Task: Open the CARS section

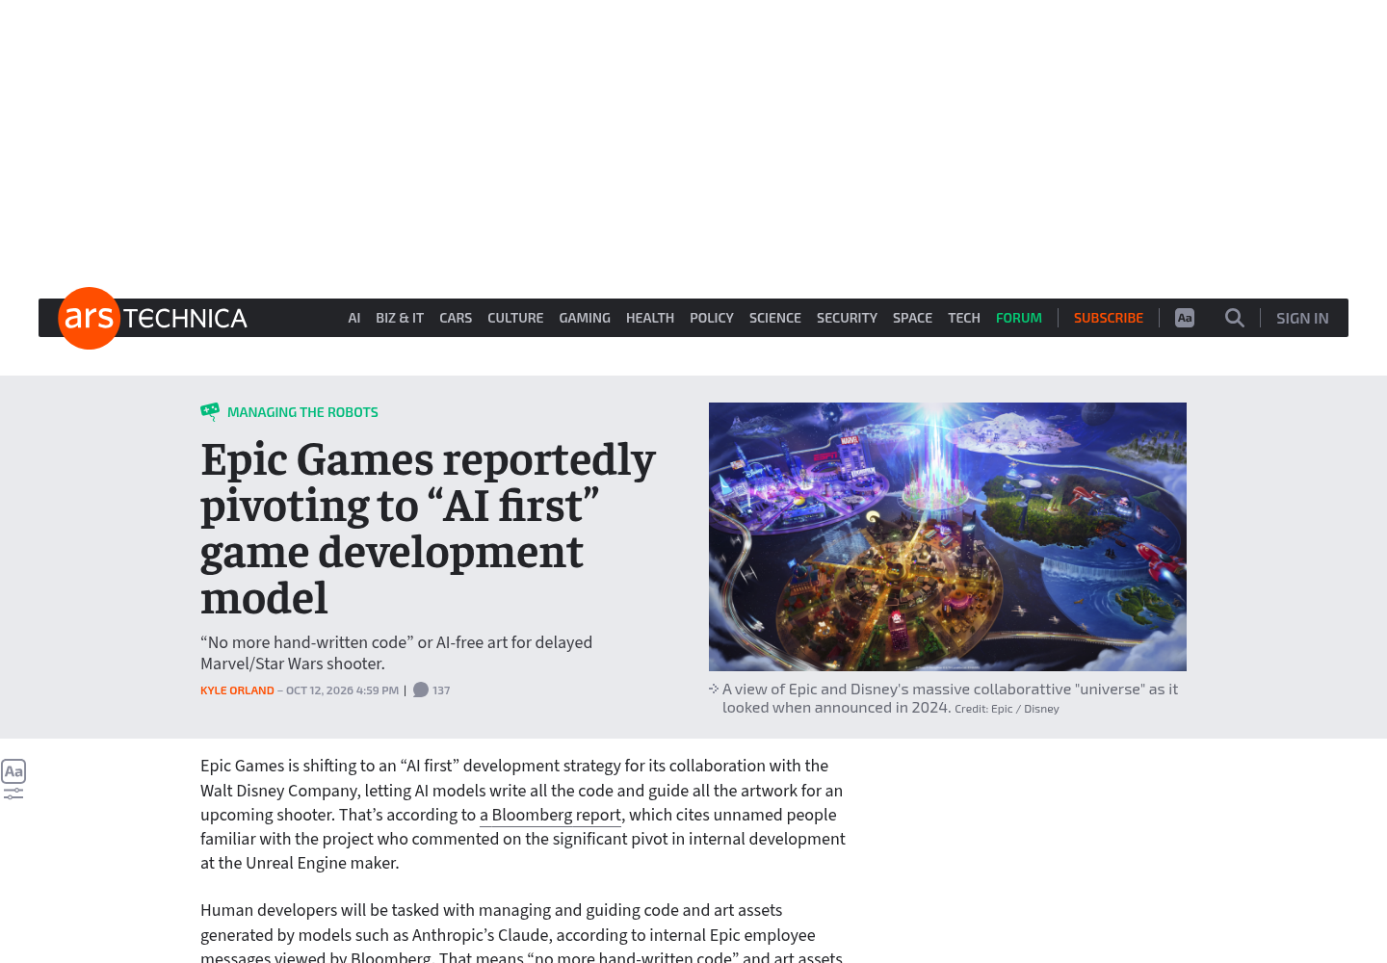Action: [x=456, y=318]
